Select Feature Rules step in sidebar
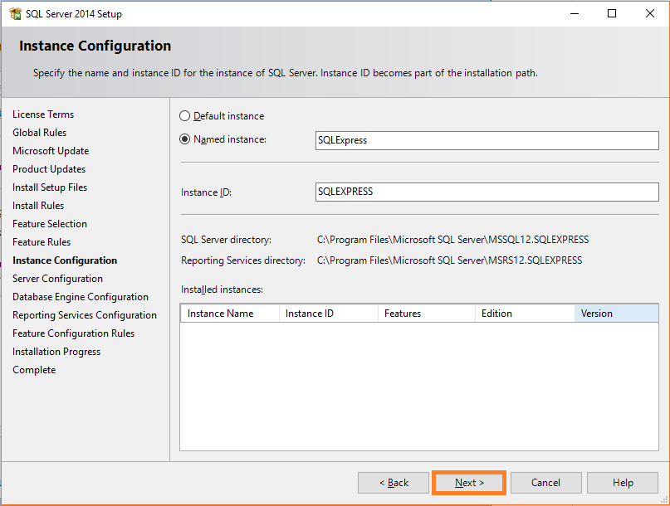This screenshot has width=670, height=506. (x=42, y=242)
